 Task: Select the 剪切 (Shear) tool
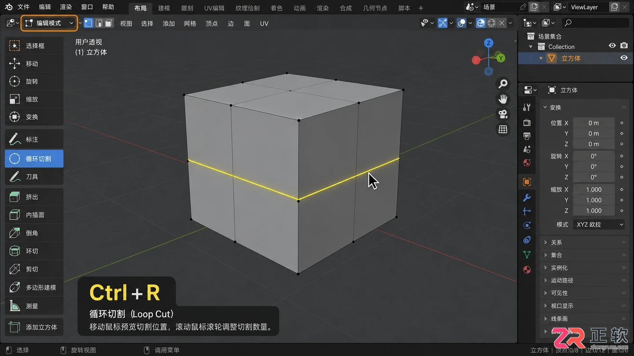point(34,269)
